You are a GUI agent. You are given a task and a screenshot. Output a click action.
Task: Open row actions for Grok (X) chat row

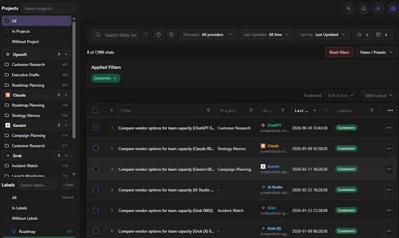(x=389, y=231)
